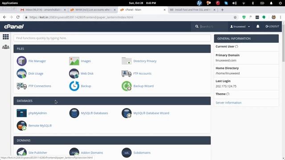Collapse the GENERAL INFORMATION panel header

[x=246, y=39]
